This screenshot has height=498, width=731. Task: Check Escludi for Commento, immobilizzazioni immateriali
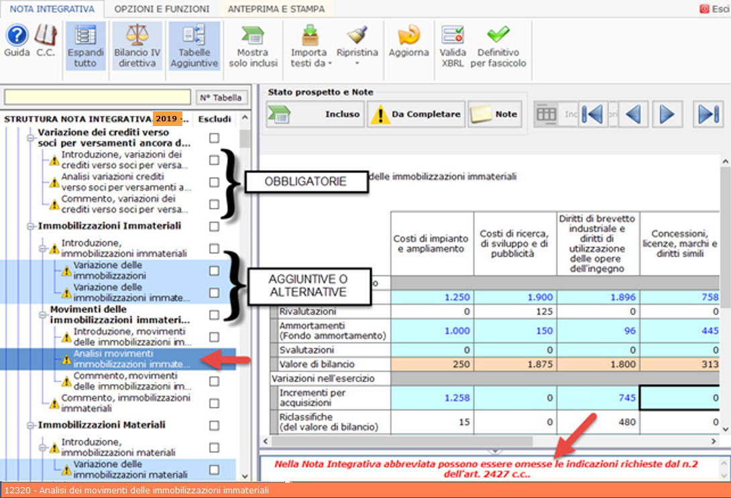(214, 403)
